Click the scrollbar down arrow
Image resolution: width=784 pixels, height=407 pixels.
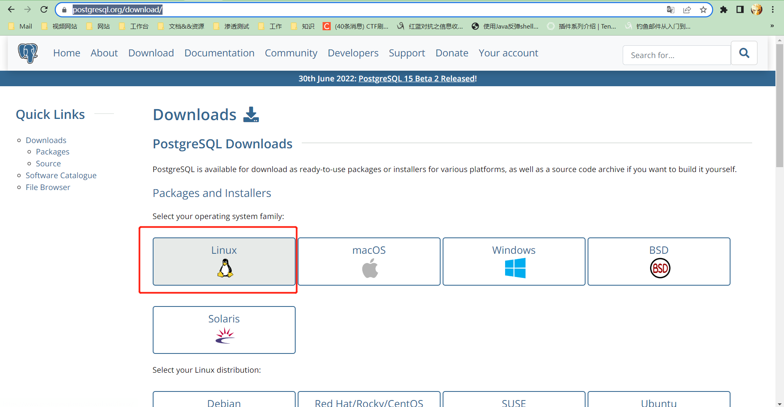pos(780,404)
